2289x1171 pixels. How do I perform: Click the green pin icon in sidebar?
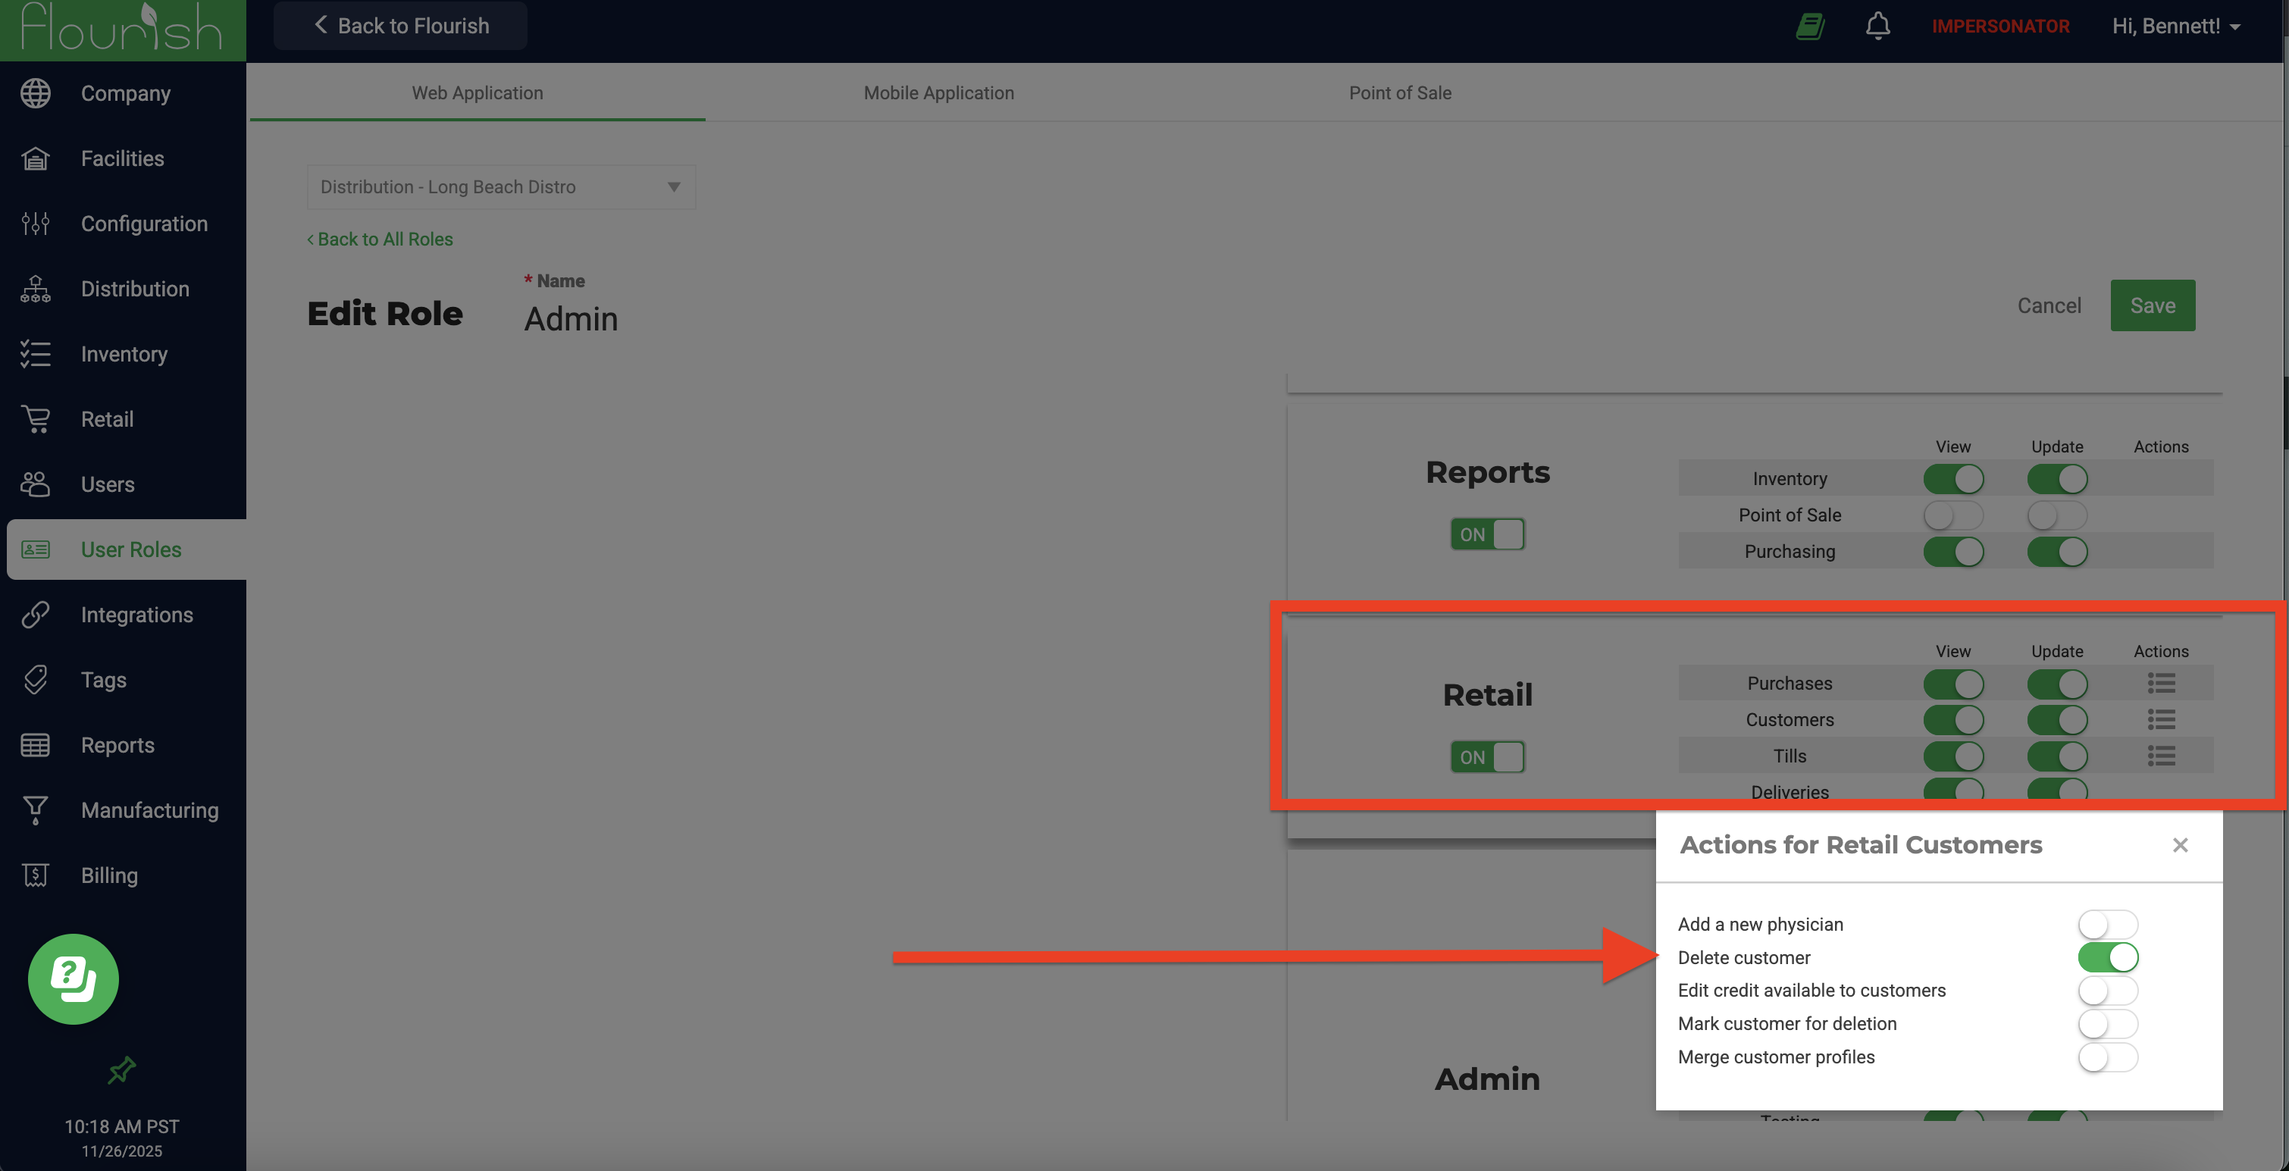click(122, 1069)
